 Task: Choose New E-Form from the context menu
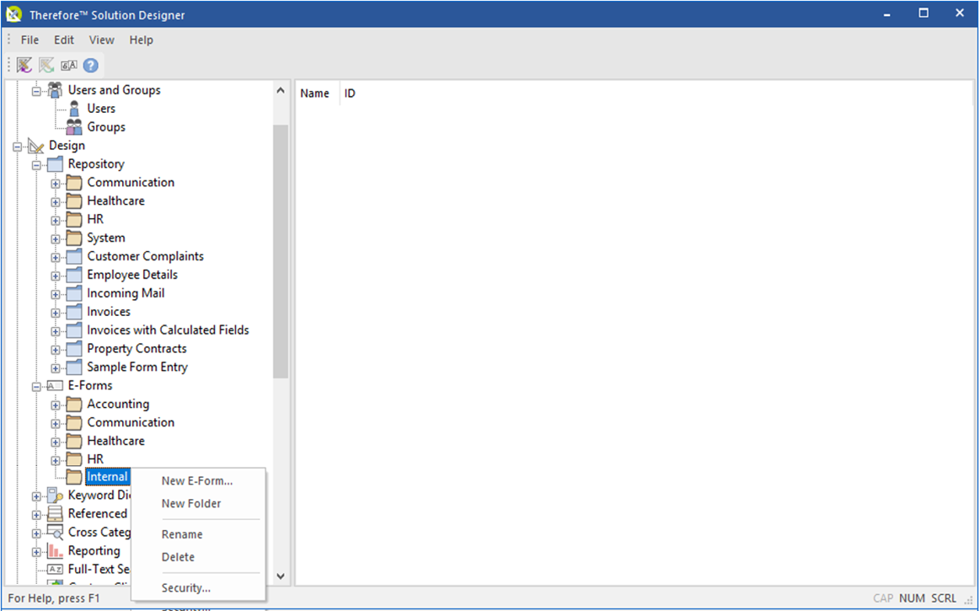[x=196, y=480]
